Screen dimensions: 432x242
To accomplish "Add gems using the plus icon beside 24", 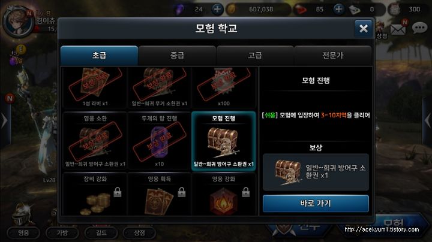I will [x=217, y=9].
